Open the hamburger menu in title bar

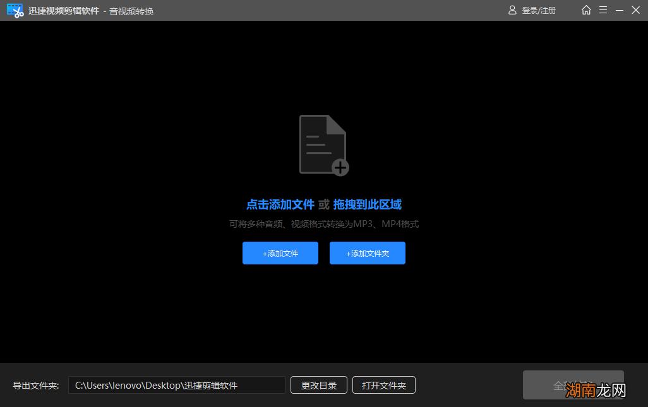tap(603, 10)
